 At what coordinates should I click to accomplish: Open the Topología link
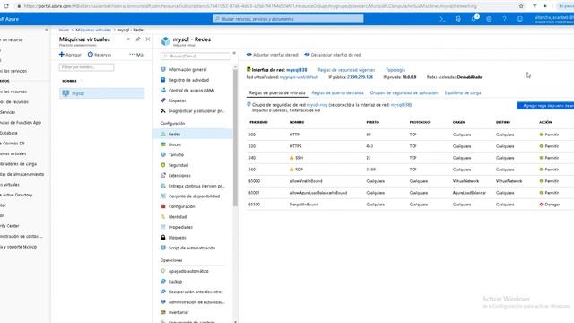click(396, 70)
